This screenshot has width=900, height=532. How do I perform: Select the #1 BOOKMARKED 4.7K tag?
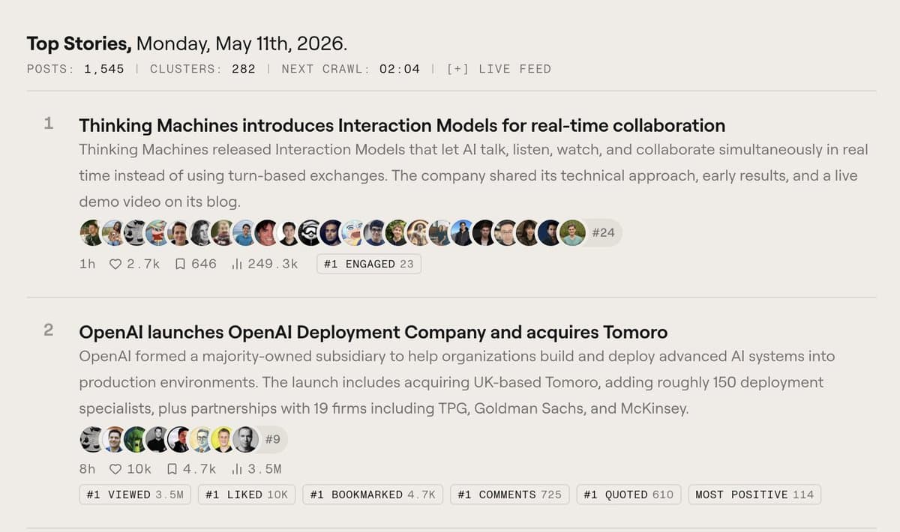tap(373, 495)
